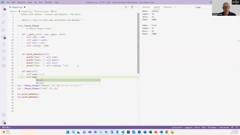Open the Accounts icon in activity bar
240x135 pixels.
coord(4,115)
